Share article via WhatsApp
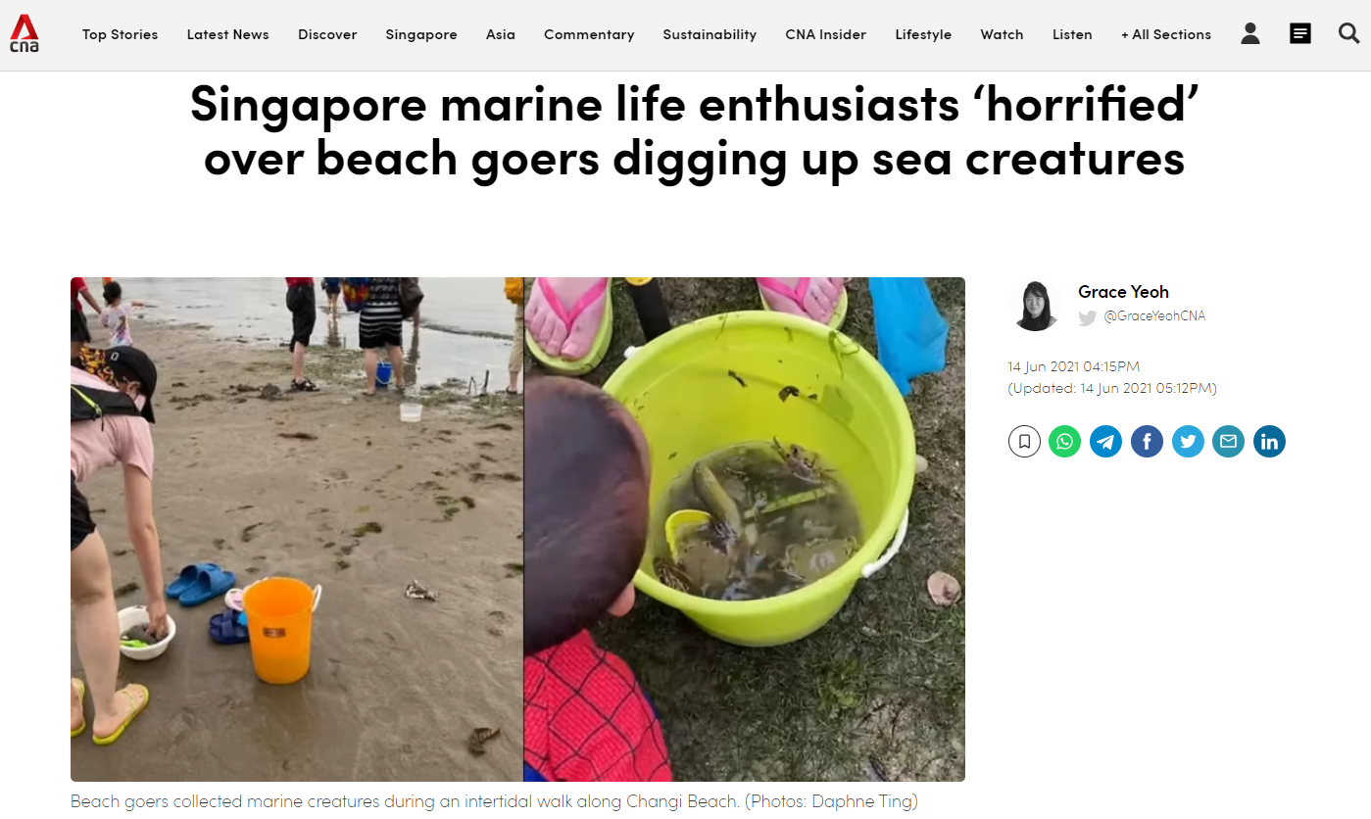Screen dimensions: 1371x819 [x=1065, y=442]
